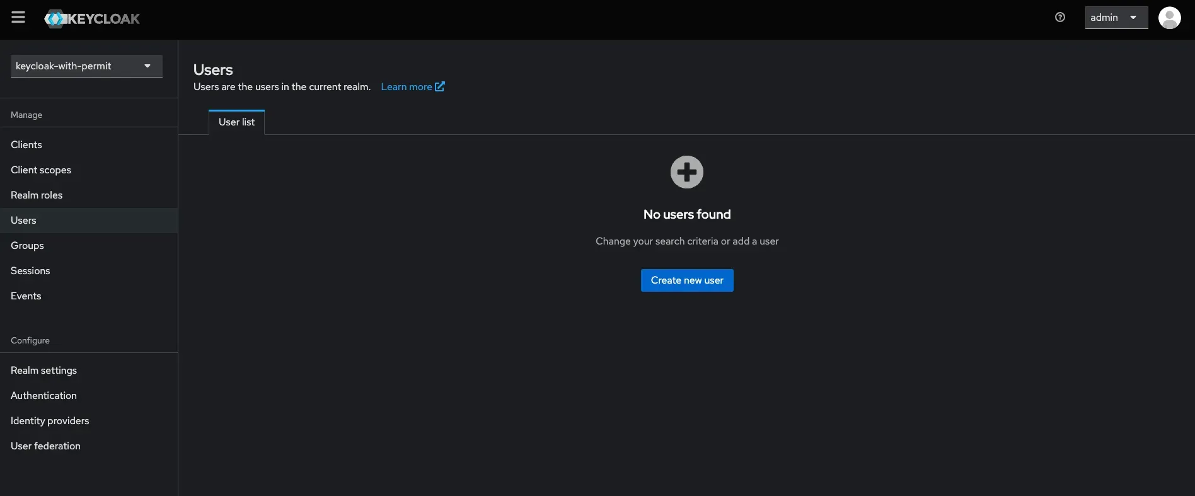Expand the keycloak-with-permit realm selector
The image size is (1195, 496).
(86, 66)
